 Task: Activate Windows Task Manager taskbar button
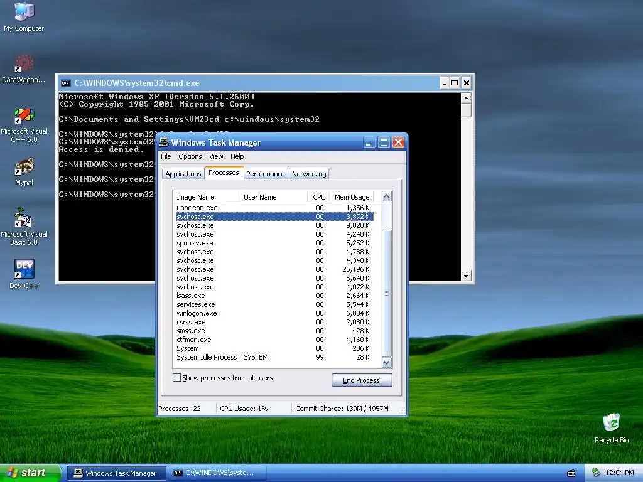tap(117, 473)
